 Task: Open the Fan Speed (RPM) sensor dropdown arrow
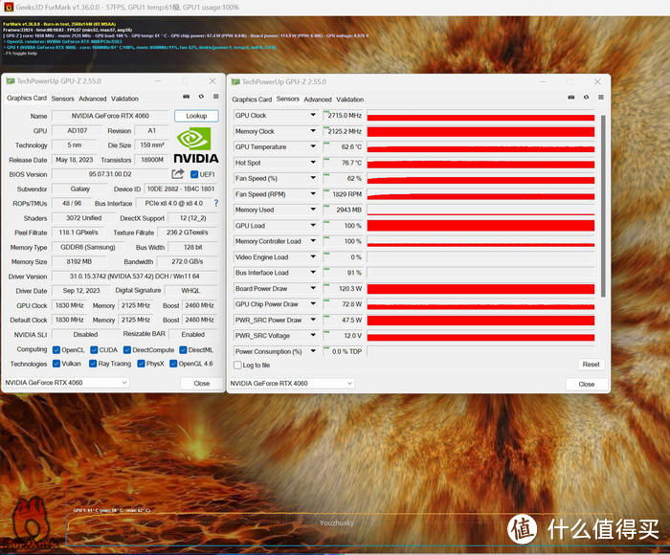(x=313, y=193)
